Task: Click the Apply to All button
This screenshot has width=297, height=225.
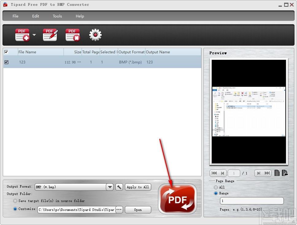Action: (x=138, y=187)
